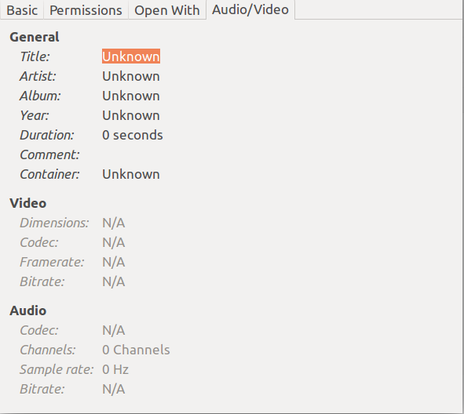Click the Title label
Viewport: 464px width, 414px height.
click(x=35, y=56)
